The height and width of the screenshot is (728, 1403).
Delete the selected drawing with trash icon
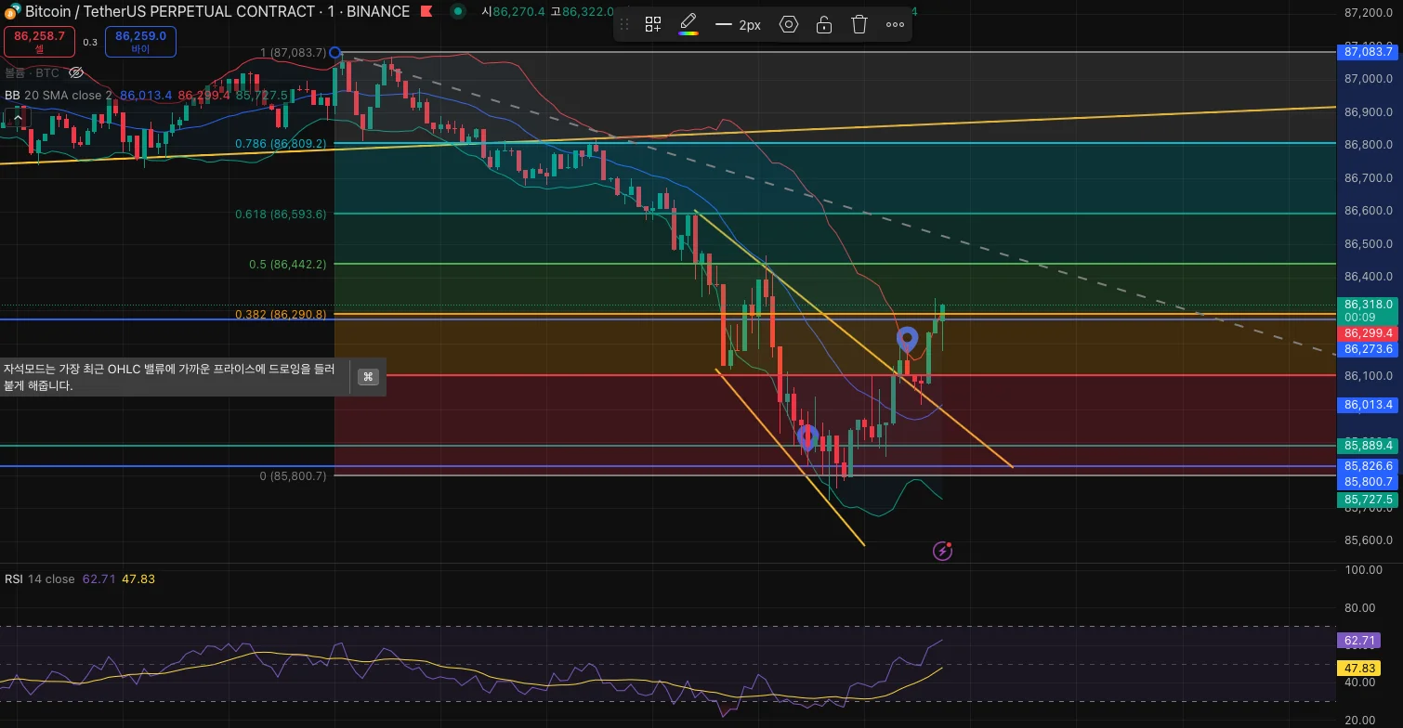click(x=859, y=24)
